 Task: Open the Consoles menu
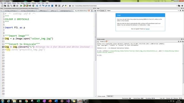(28, 3)
